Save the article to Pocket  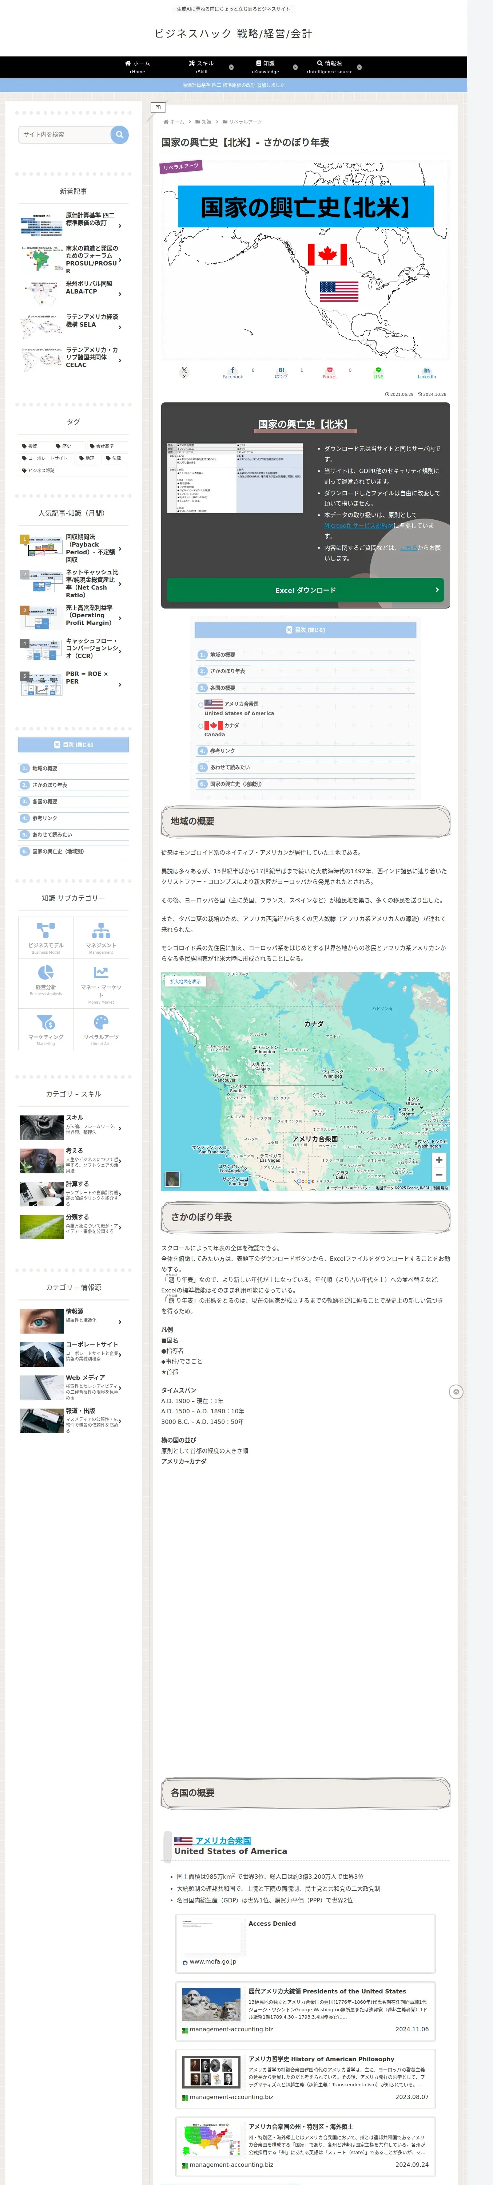[x=330, y=373]
